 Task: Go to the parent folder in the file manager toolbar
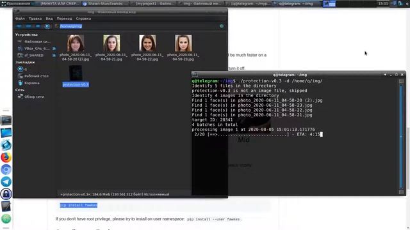(x=38, y=26)
